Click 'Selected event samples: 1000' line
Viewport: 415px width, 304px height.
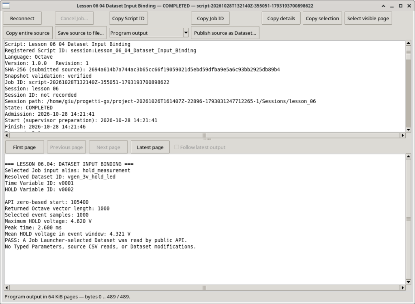click(x=47, y=215)
